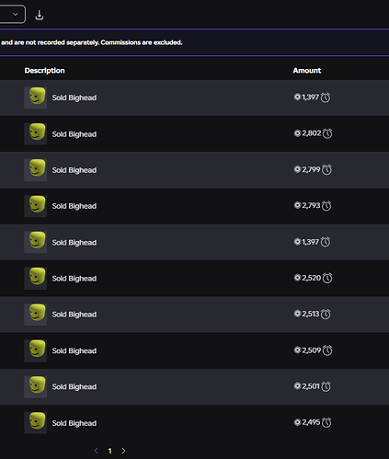Open Bighead thumbnail in the 2,520 row
This screenshot has height=459, width=389.
coord(36,278)
